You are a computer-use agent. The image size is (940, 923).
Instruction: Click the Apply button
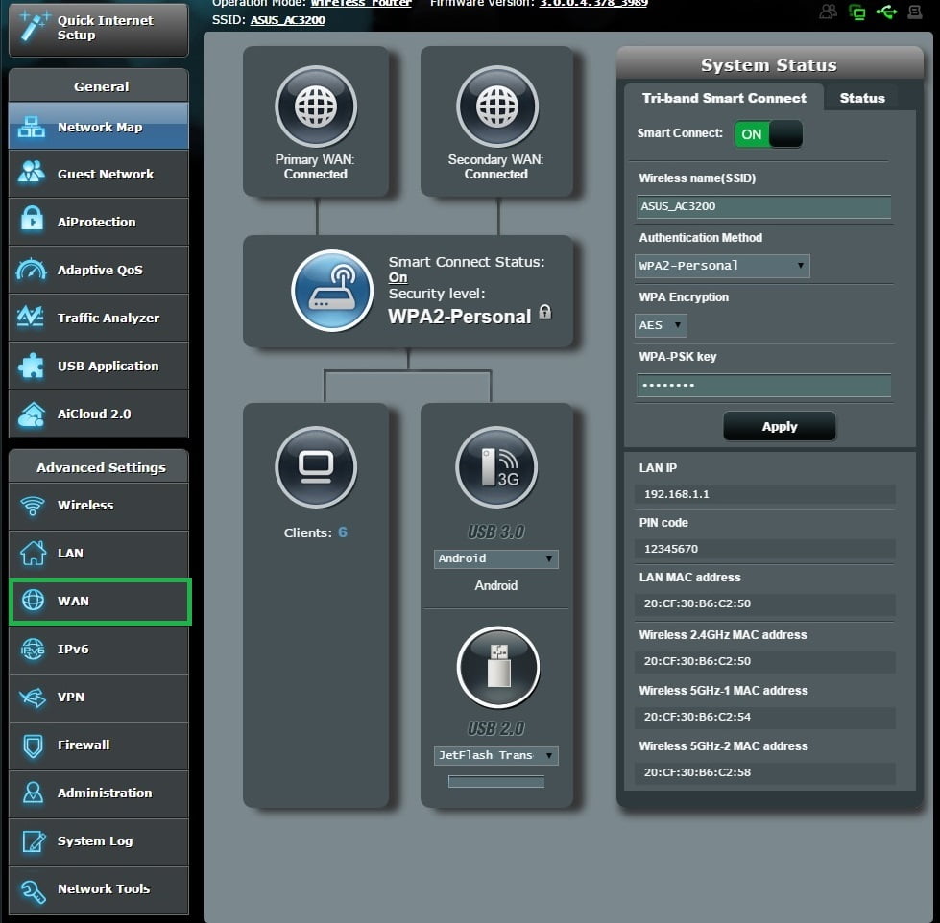pos(780,426)
